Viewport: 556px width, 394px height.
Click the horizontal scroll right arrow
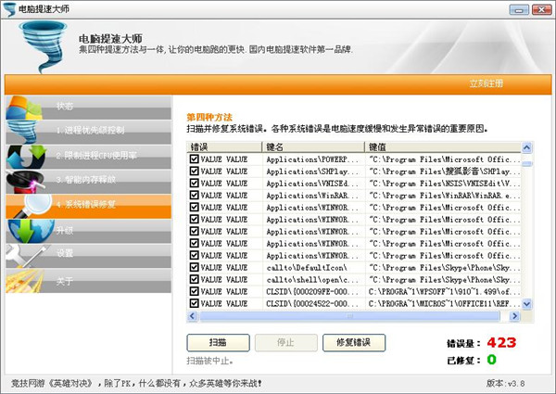pyautogui.click(x=514, y=315)
